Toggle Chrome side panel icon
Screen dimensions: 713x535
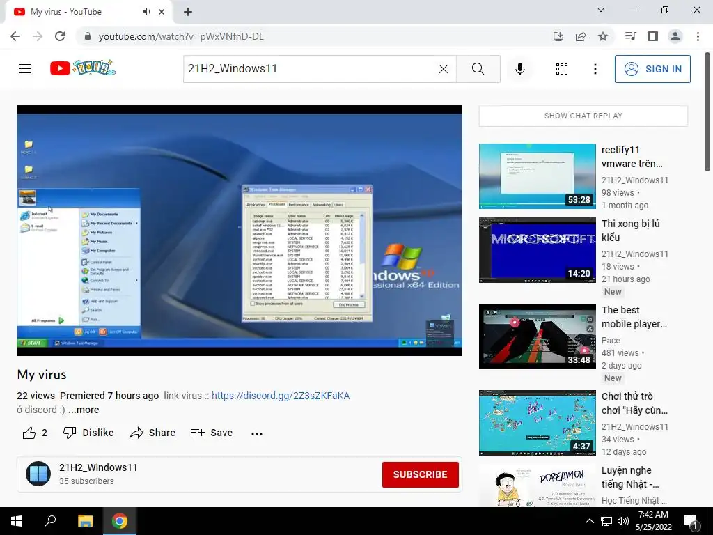point(652,36)
